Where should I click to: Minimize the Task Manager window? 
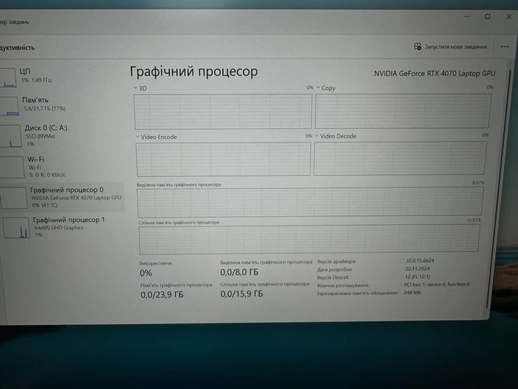coord(467,16)
